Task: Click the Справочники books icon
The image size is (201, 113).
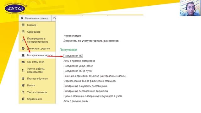Action: pyautogui.click(x=23, y=99)
